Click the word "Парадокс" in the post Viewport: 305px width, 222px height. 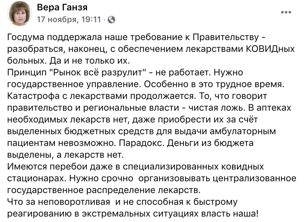pos(141,143)
